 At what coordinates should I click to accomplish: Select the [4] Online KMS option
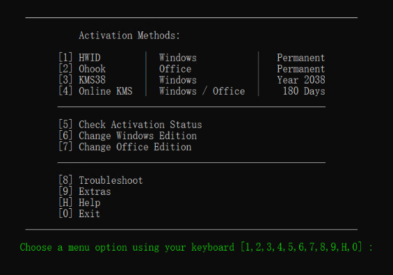click(x=95, y=91)
